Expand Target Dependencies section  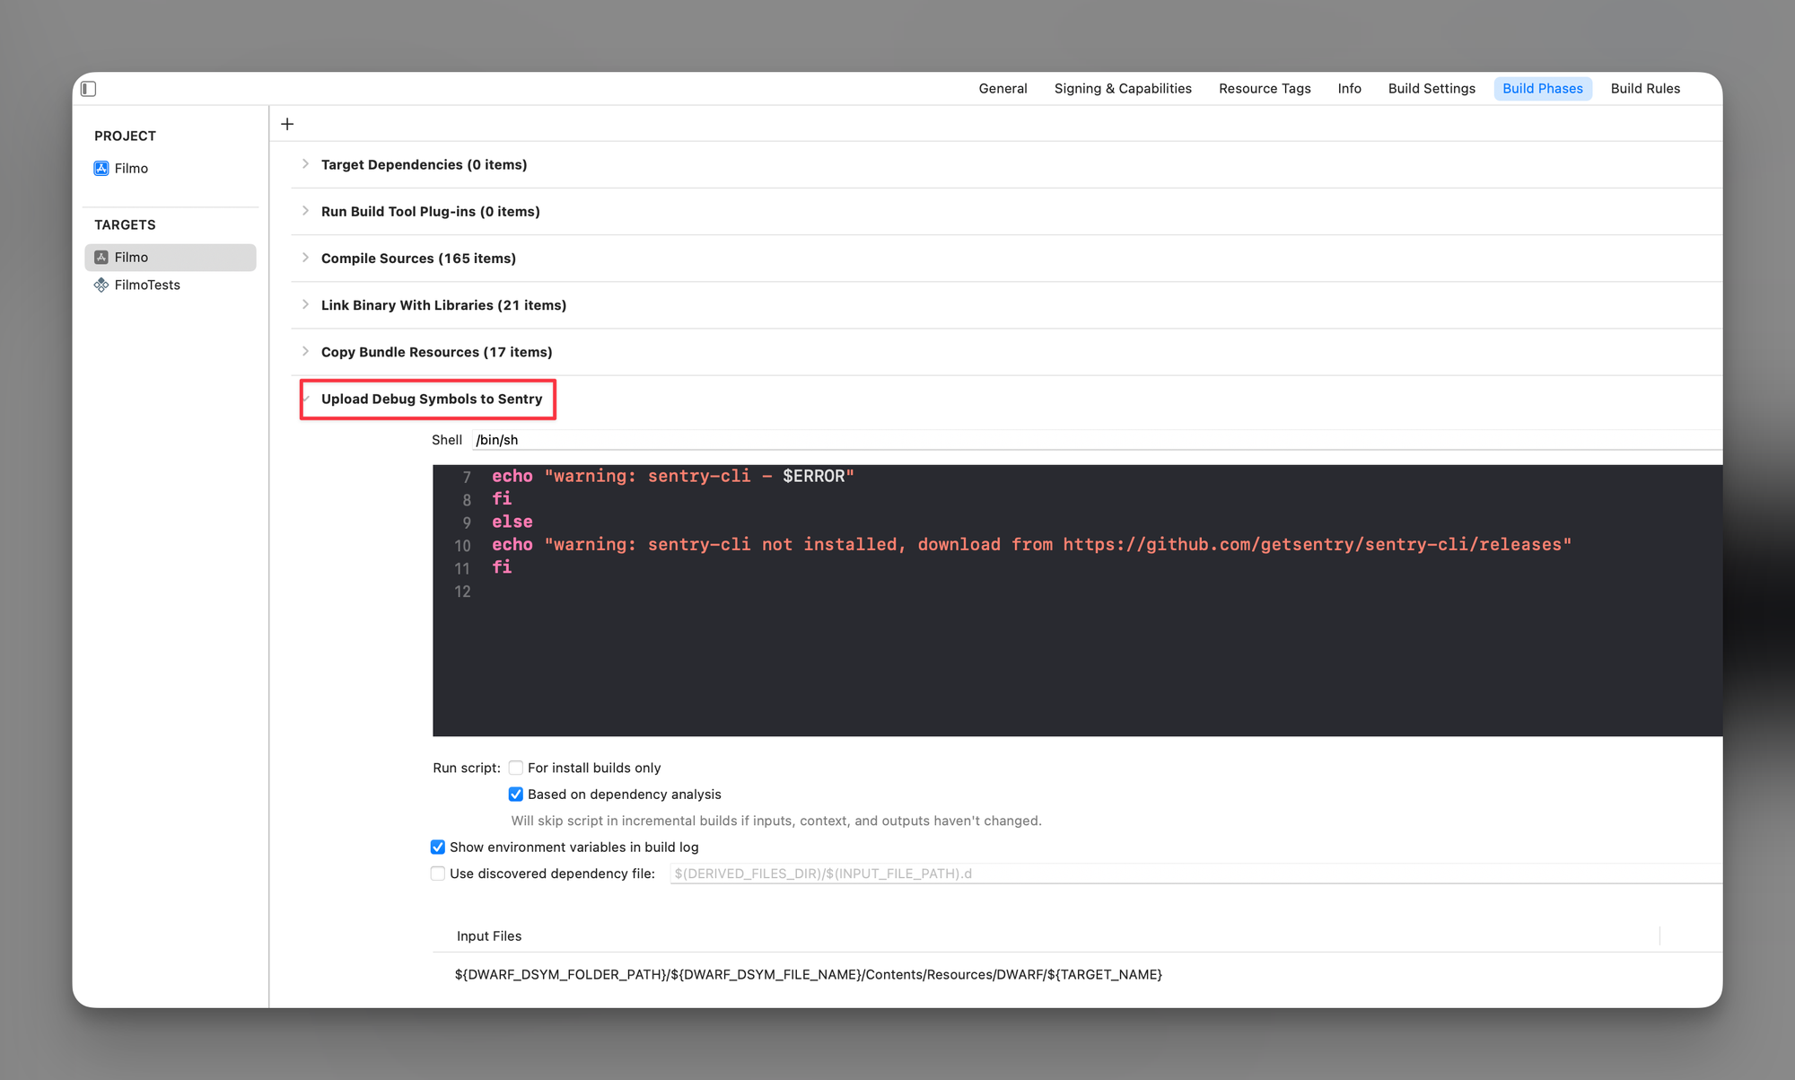click(305, 164)
